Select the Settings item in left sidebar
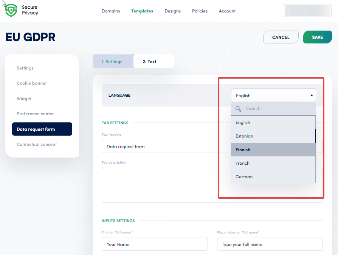The width and height of the screenshot is (338, 255). [25, 68]
